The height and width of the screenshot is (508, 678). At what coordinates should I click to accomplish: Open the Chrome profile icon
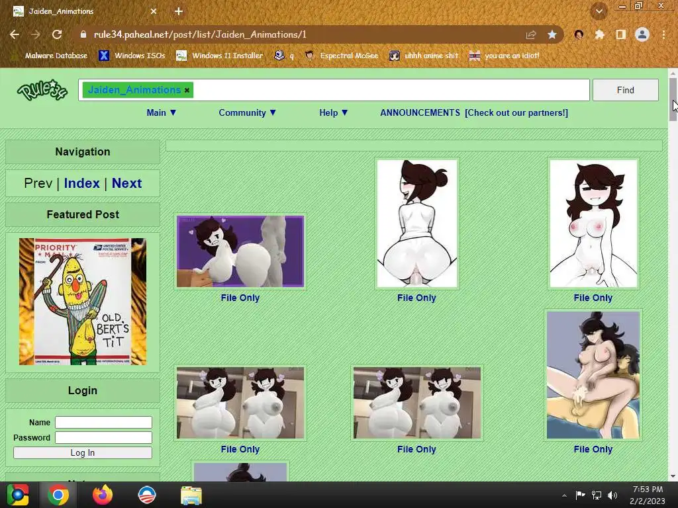point(642,34)
